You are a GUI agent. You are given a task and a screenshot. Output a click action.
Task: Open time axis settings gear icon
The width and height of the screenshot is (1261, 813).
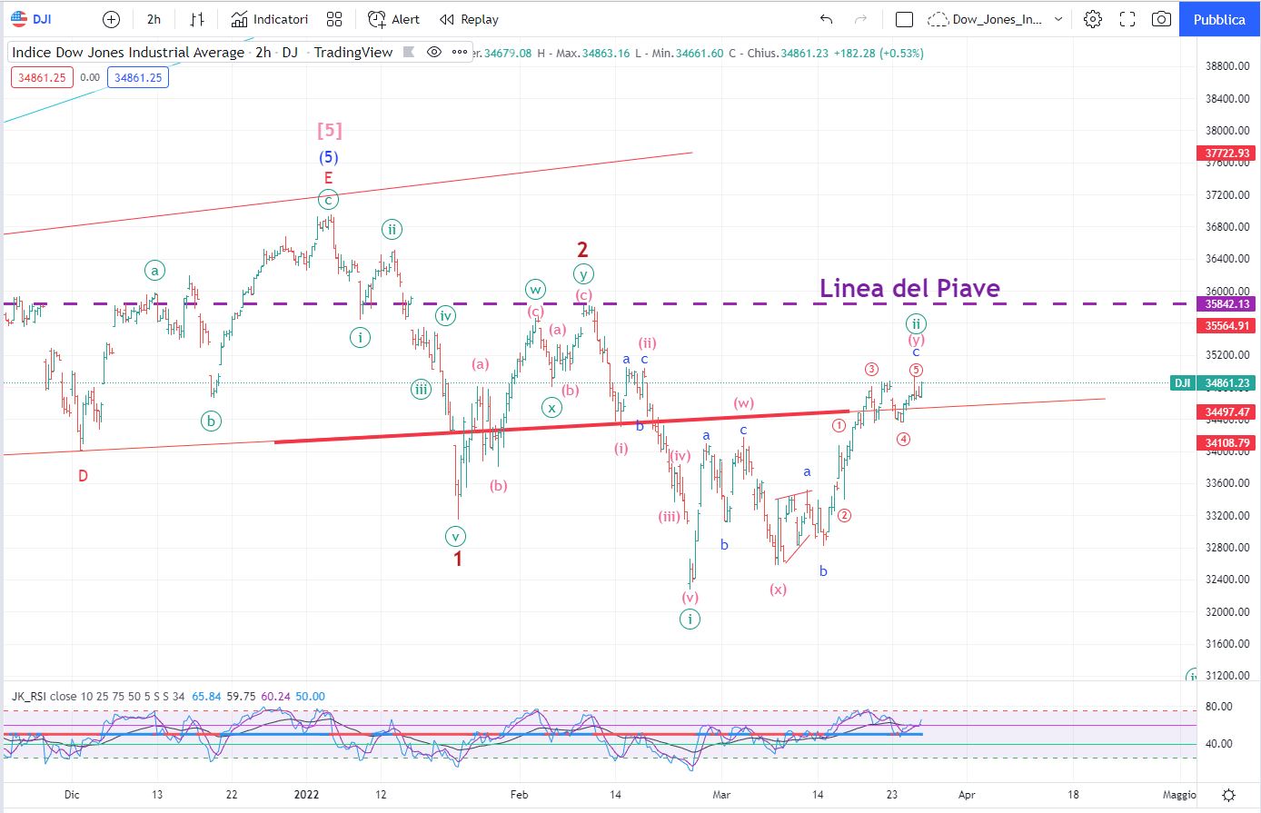1228,795
